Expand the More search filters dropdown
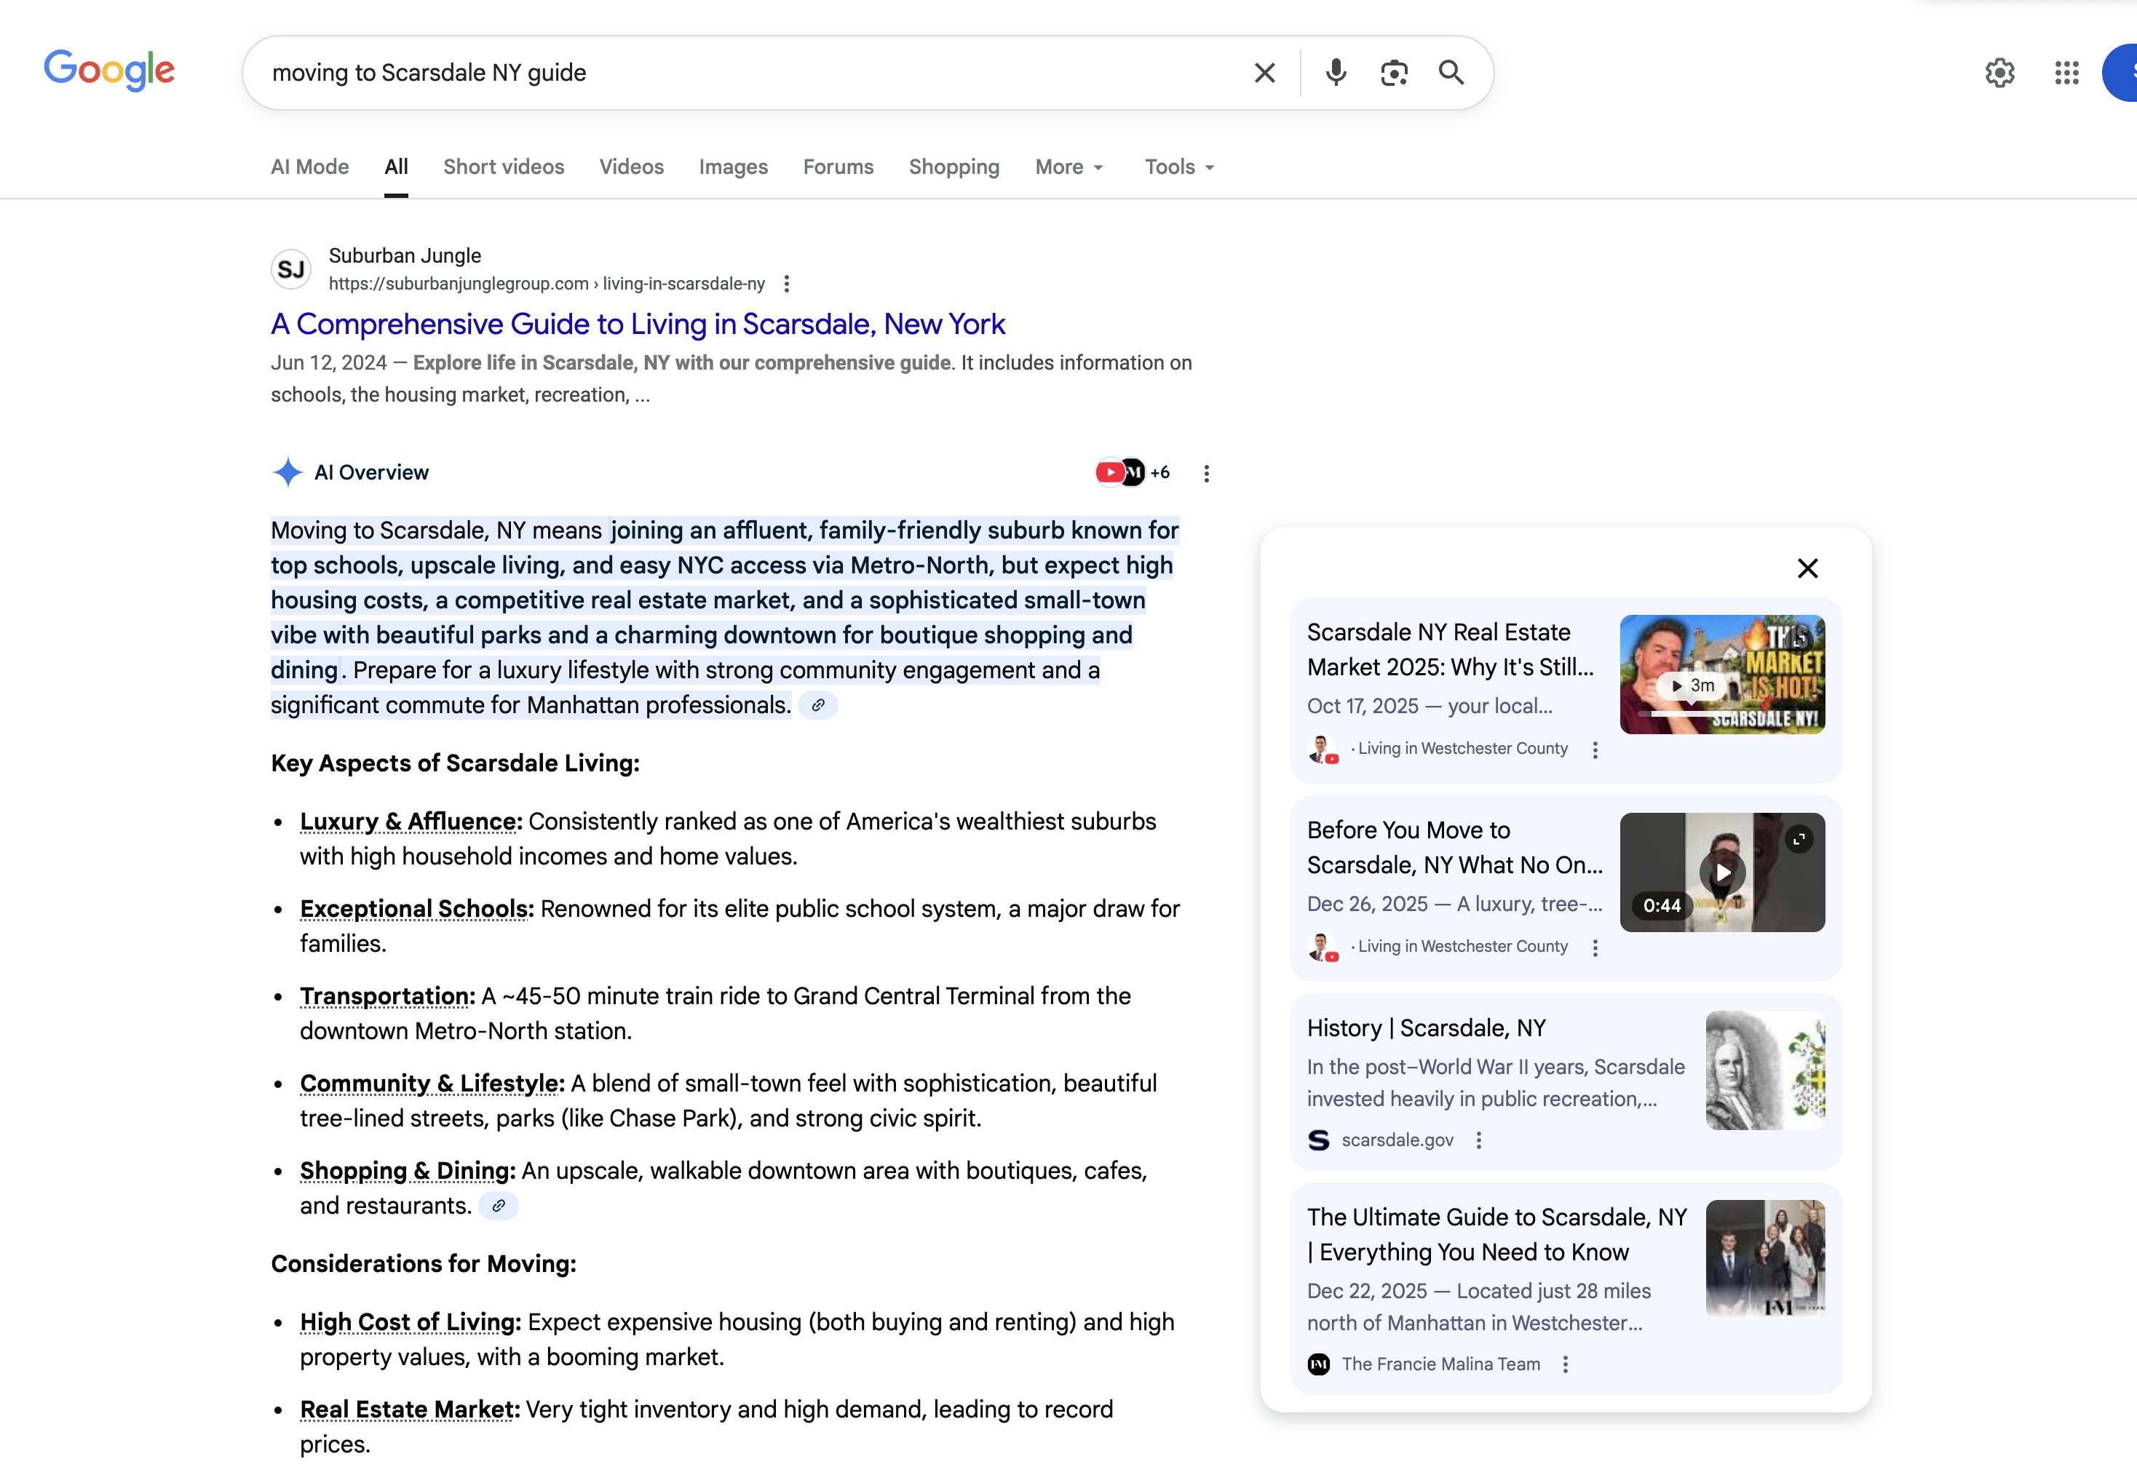This screenshot has width=2137, height=1467. coord(1068,167)
